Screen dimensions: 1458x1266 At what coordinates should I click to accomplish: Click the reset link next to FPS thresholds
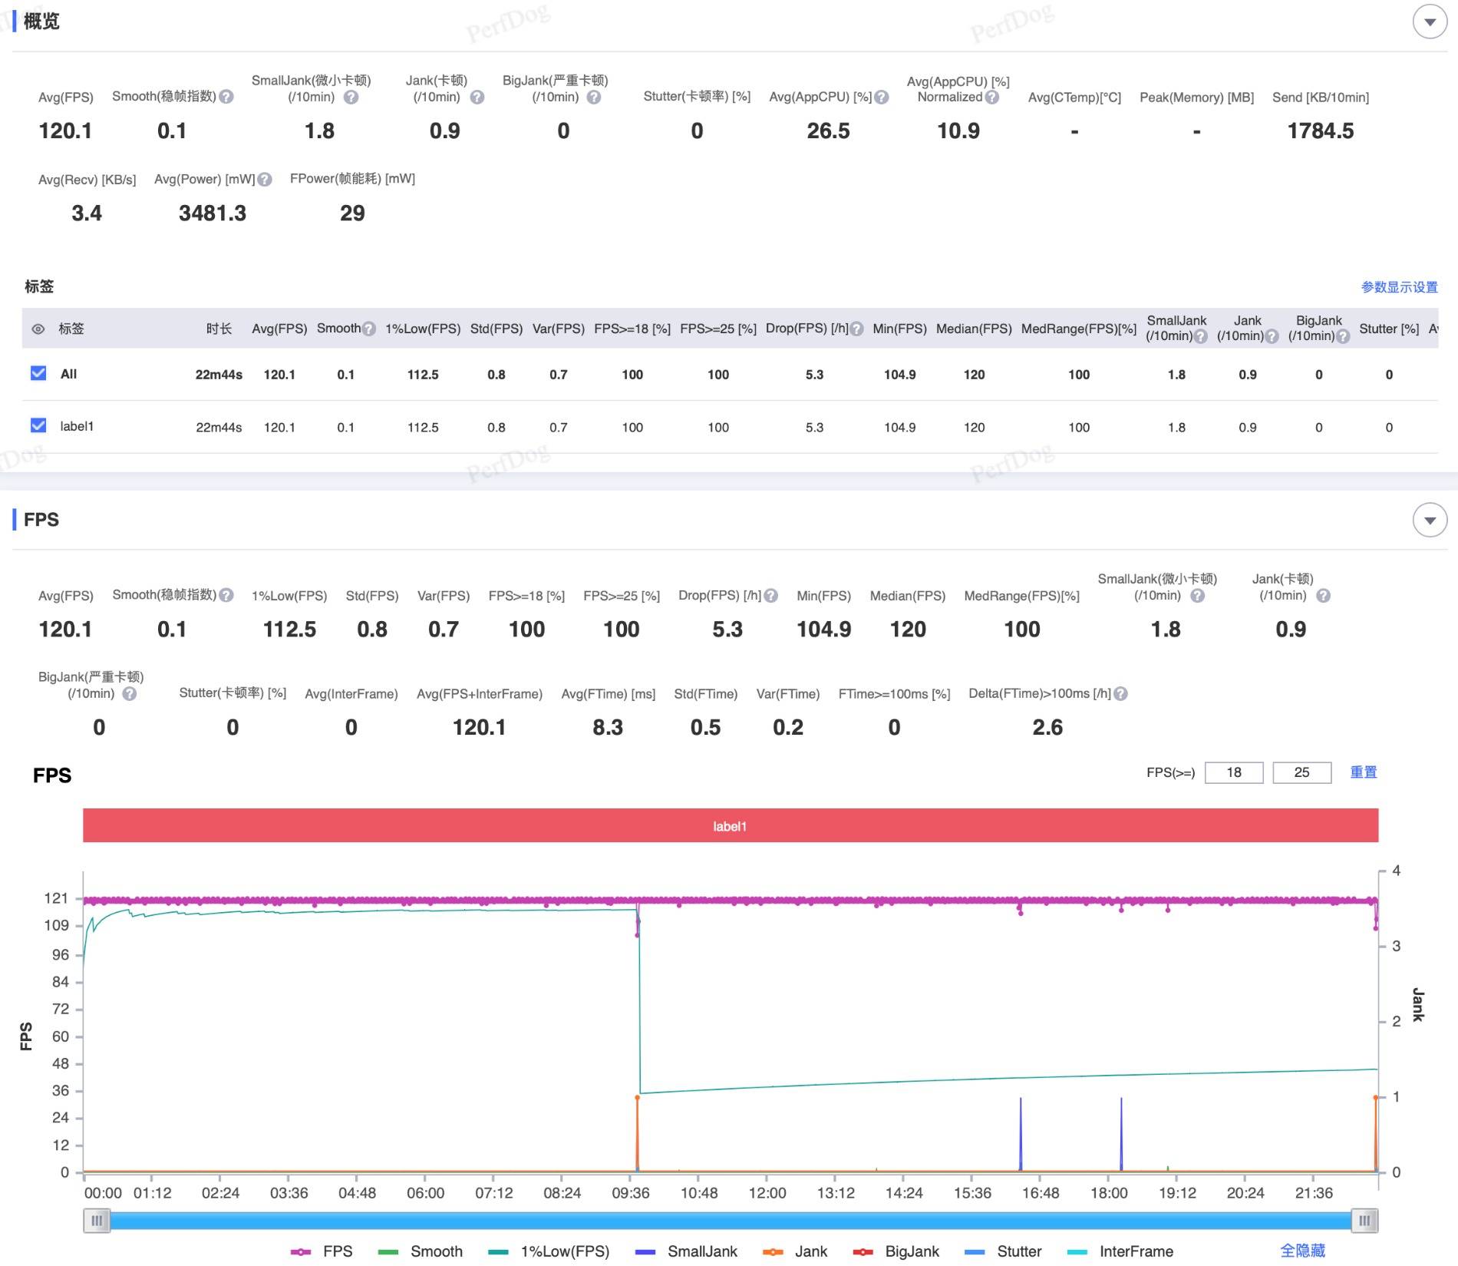1364,772
